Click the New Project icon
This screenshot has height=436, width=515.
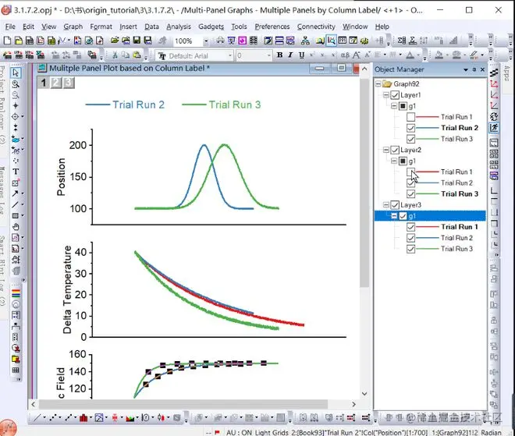[7, 41]
